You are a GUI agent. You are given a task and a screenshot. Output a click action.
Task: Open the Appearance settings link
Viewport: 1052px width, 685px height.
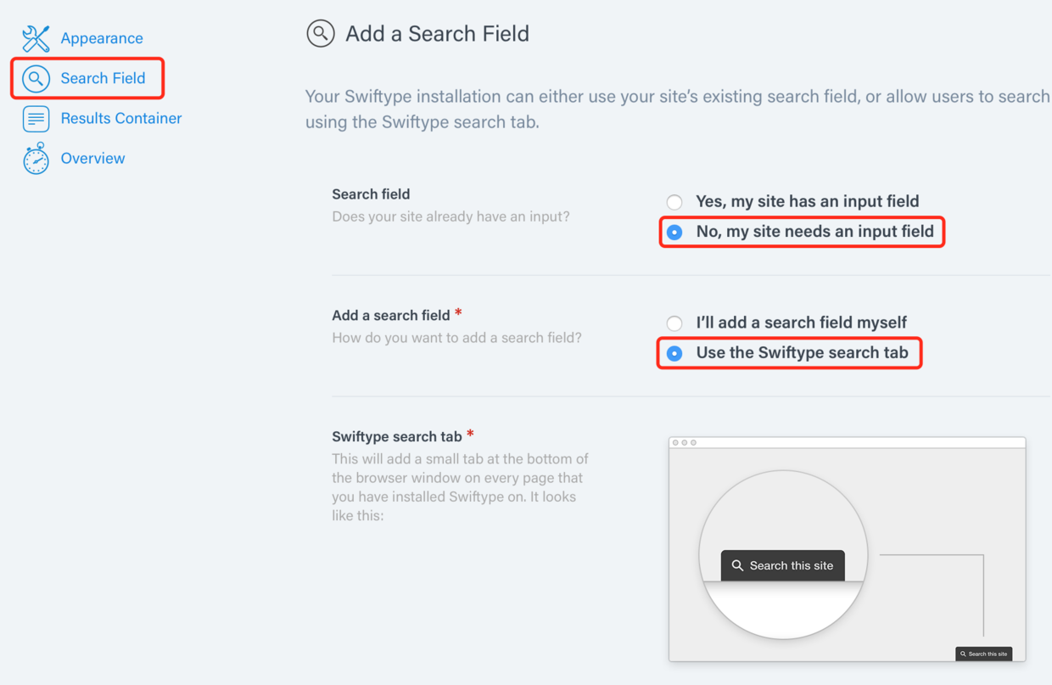pos(102,38)
